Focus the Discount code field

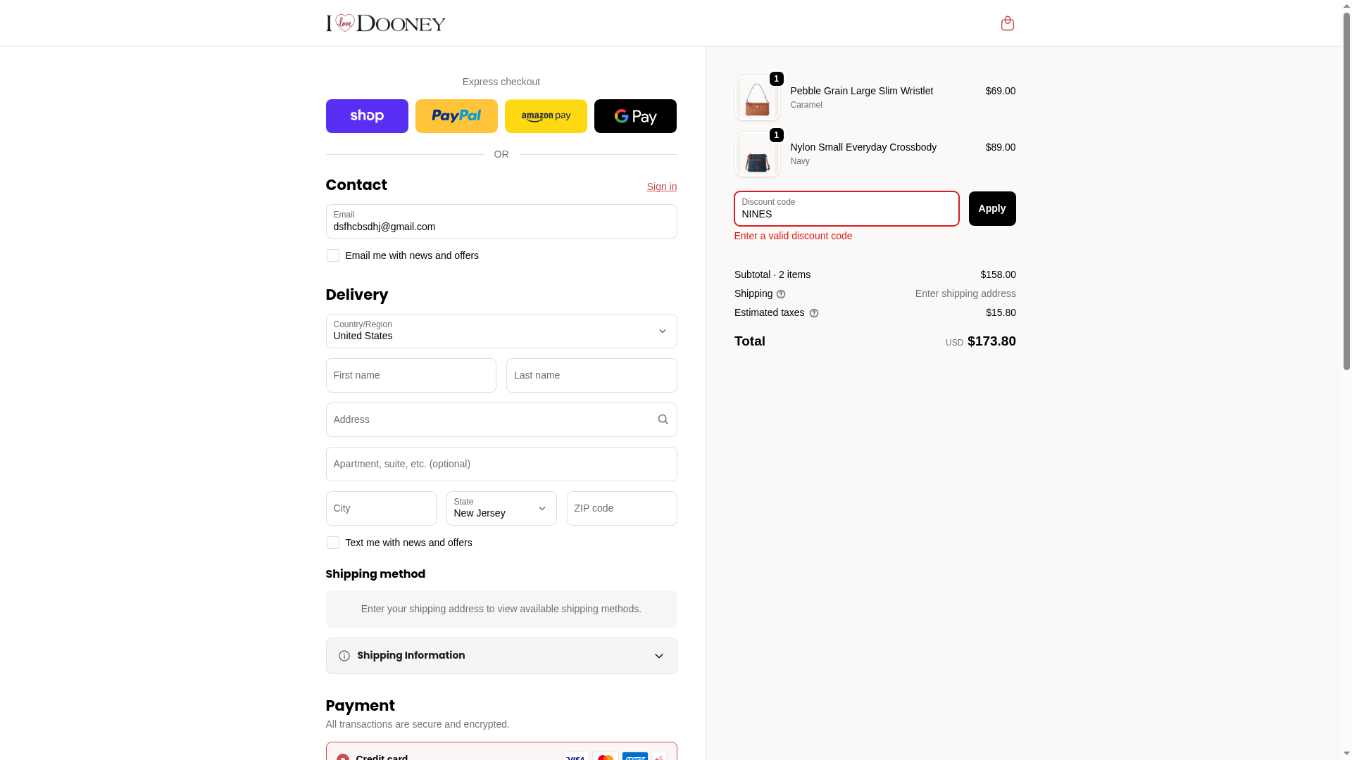[x=846, y=208]
